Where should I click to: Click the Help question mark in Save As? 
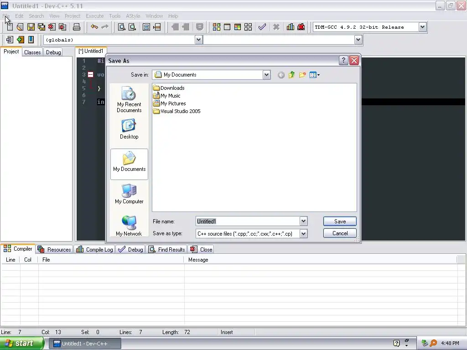point(343,61)
